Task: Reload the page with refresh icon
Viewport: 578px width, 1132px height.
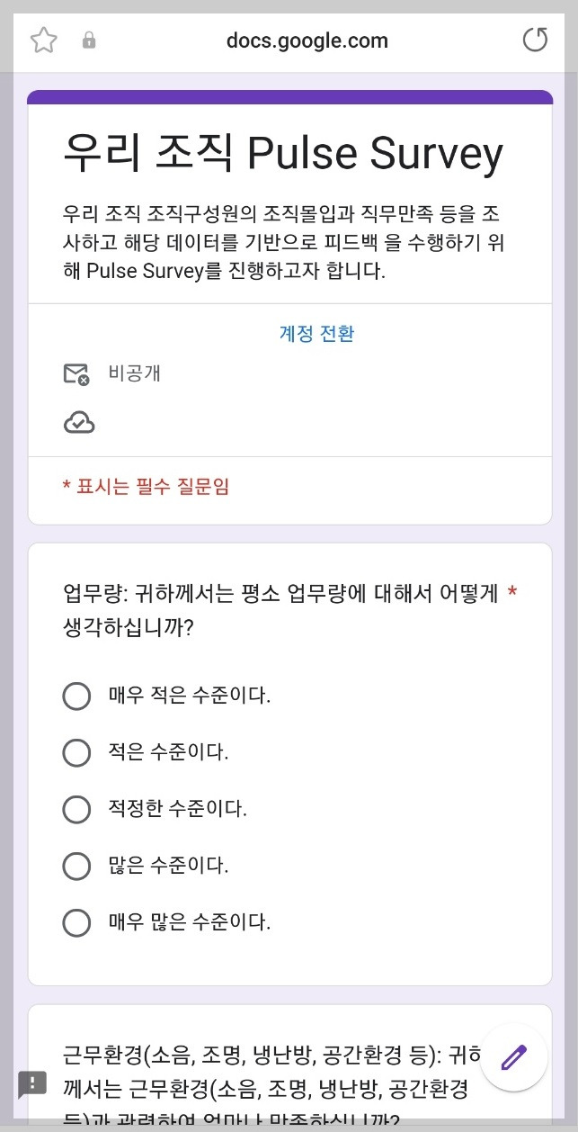Action: tap(535, 40)
